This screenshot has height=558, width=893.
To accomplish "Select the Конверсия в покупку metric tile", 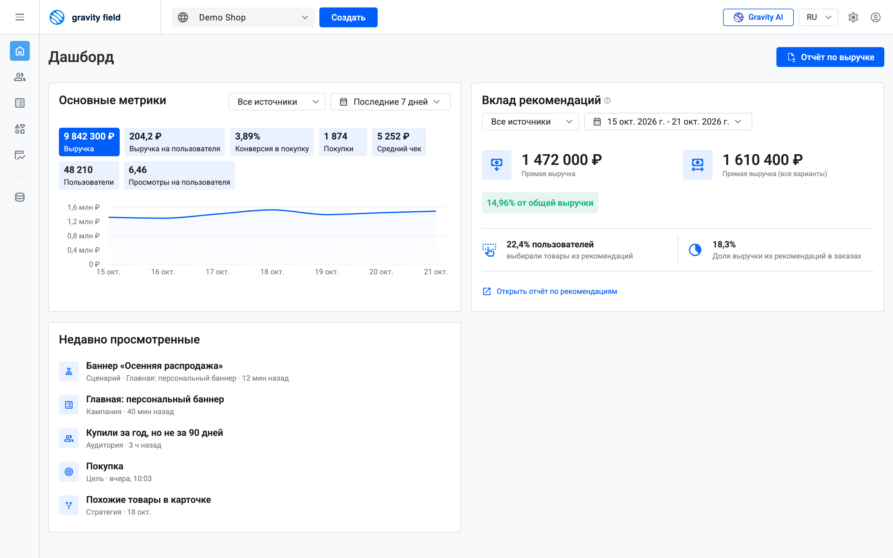I will (272, 142).
